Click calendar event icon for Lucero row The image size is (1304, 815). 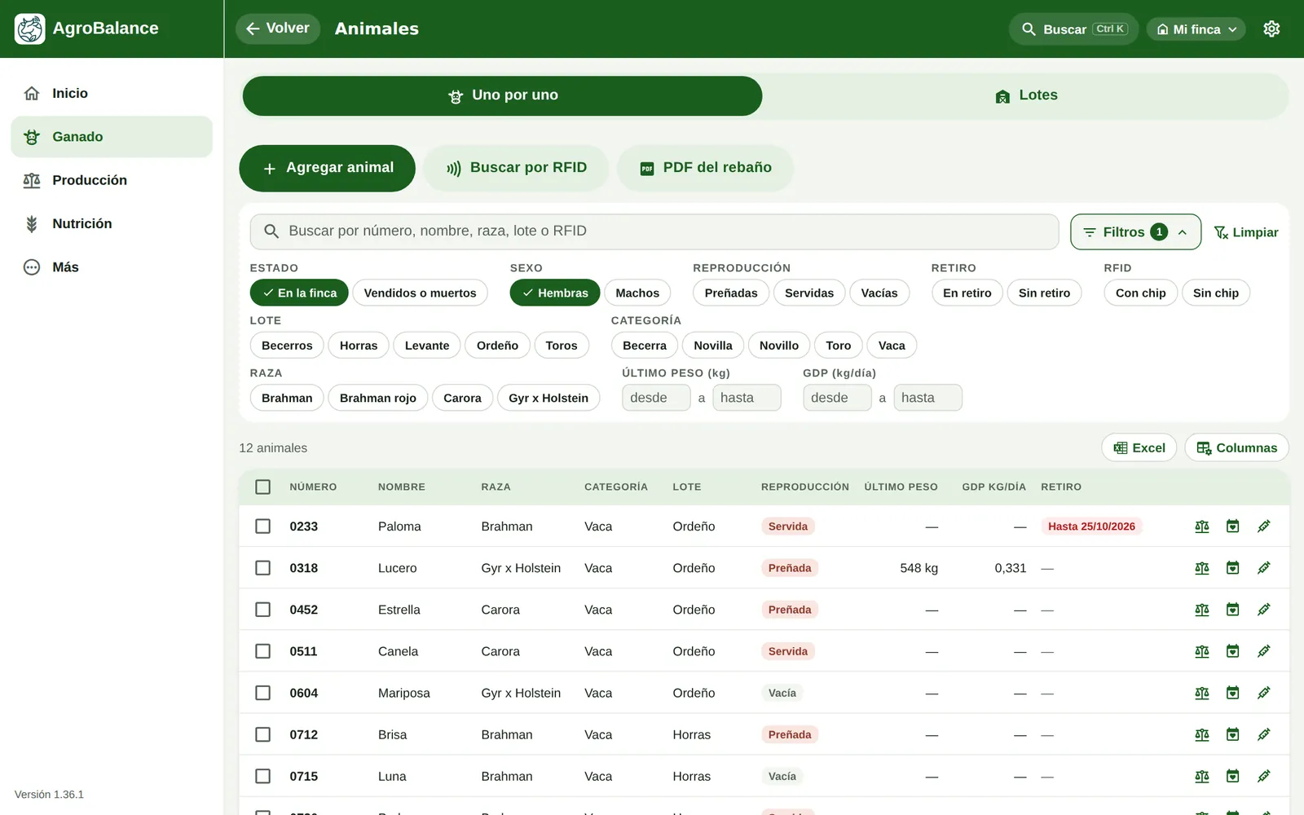(1233, 568)
